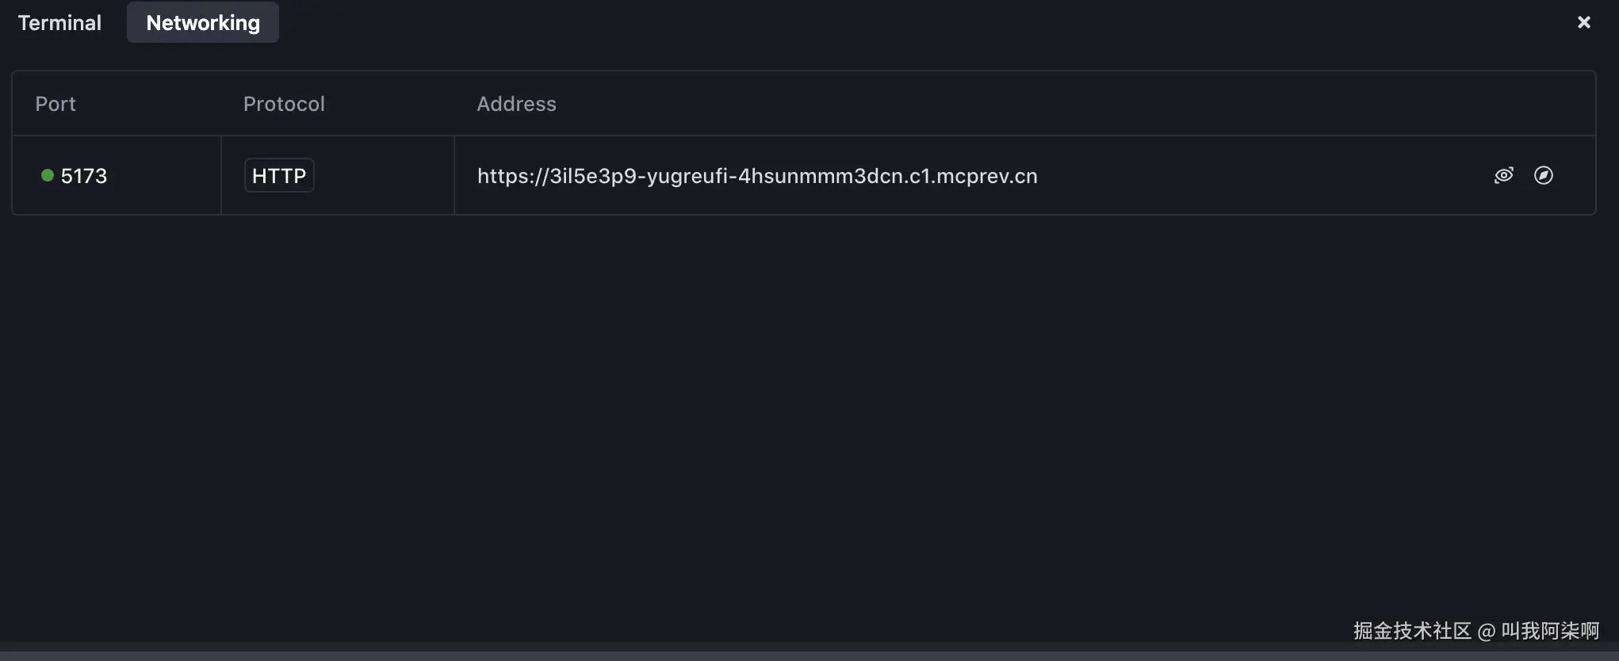Viewport: 1619px width, 661px height.
Task: Select the Networking tab
Action: 203,22
